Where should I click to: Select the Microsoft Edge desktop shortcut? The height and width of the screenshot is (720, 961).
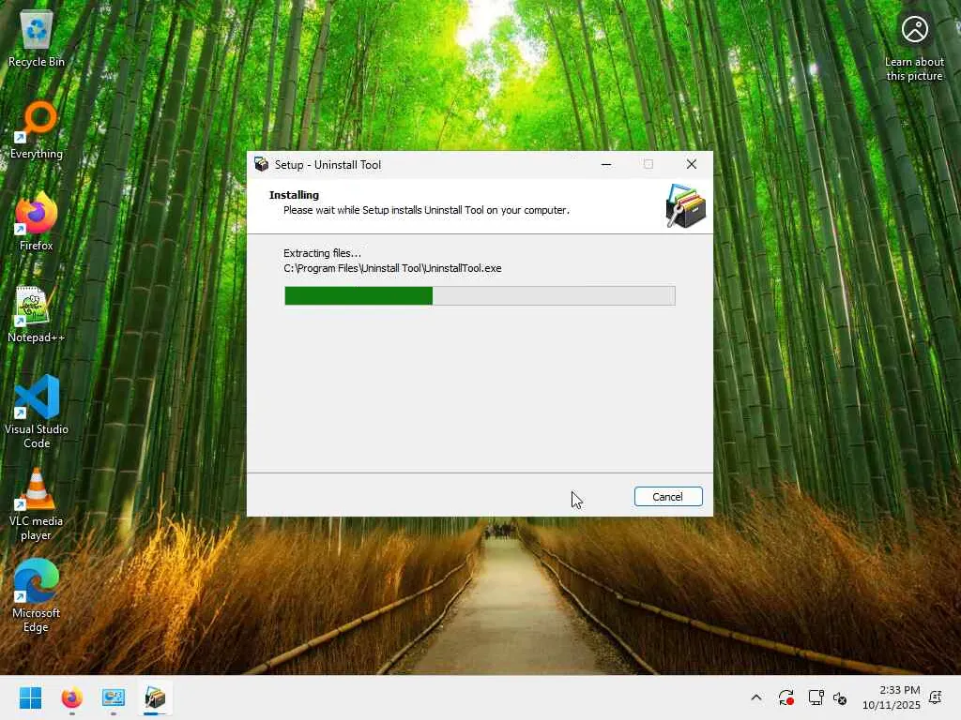point(37,596)
